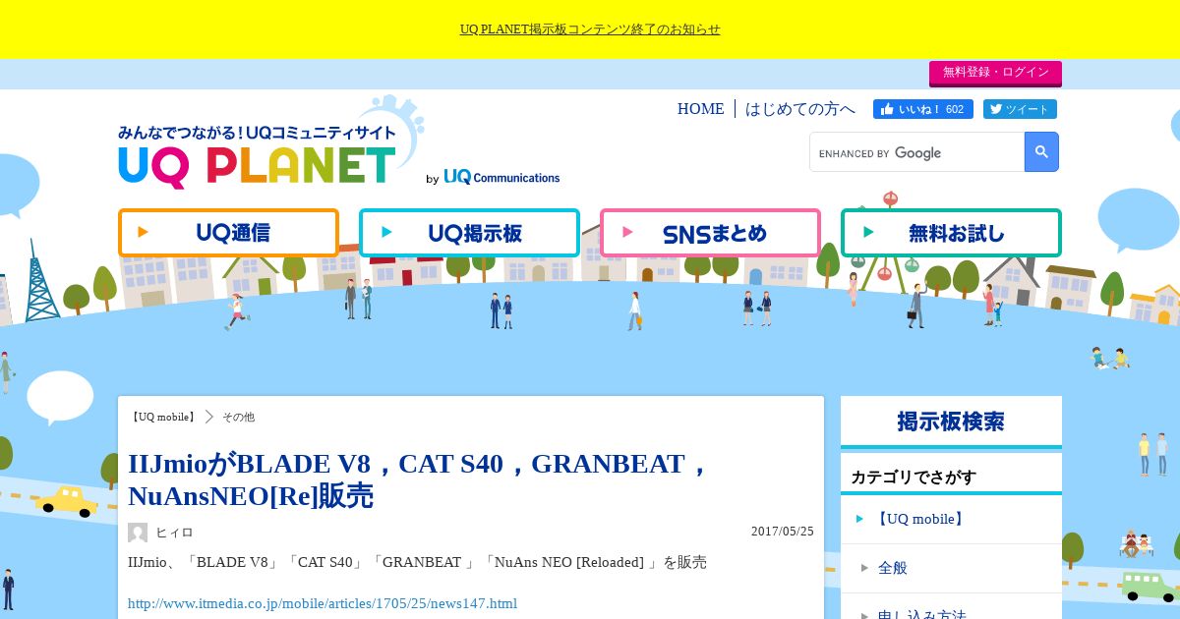Click the 【UQ mobile】 breadcrumb link

(162, 417)
